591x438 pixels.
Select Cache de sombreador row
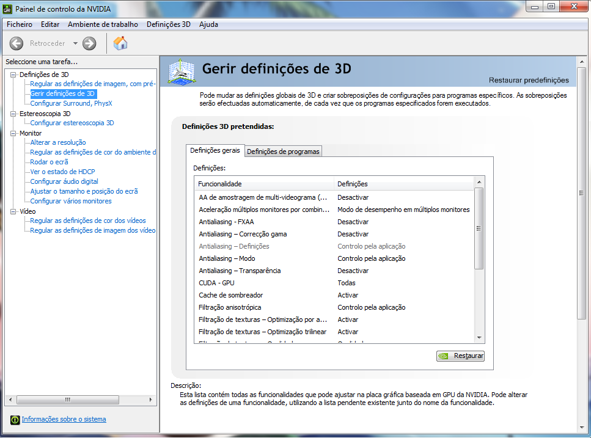pyautogui.click(x=334, y=295)
